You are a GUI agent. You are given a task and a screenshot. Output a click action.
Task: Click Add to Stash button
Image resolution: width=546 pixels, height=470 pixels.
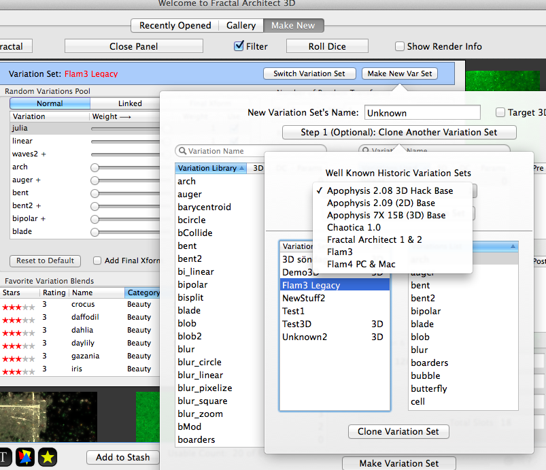pos(123,457)
